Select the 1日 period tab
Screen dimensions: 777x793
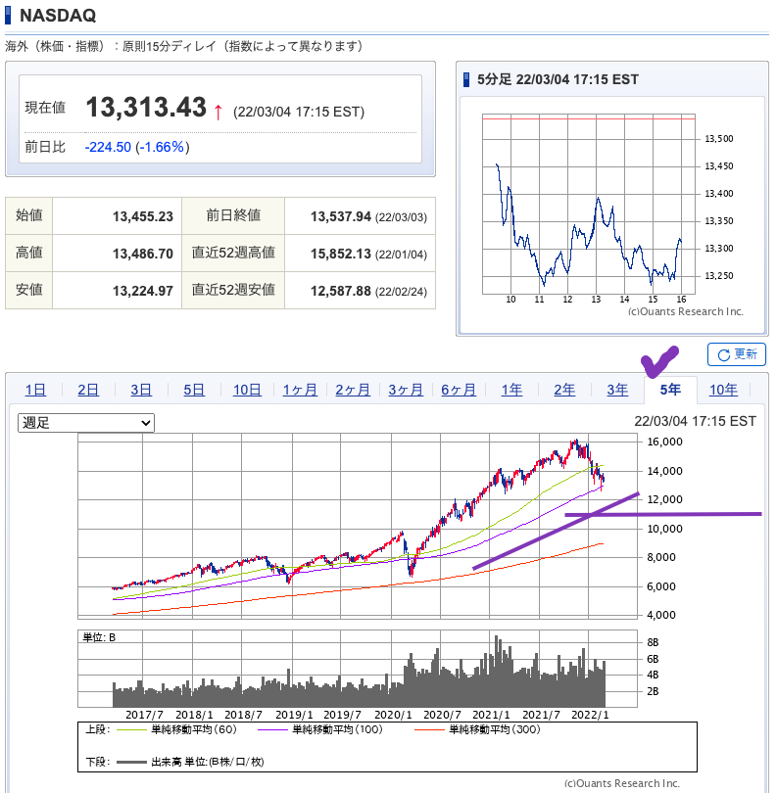click(x=35, y=390)
